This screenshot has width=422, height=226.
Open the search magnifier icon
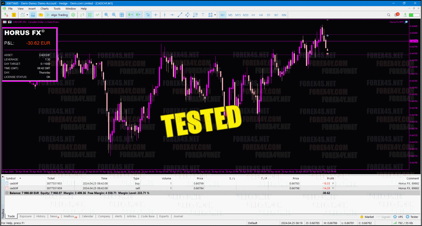click(x=389, y=15)
